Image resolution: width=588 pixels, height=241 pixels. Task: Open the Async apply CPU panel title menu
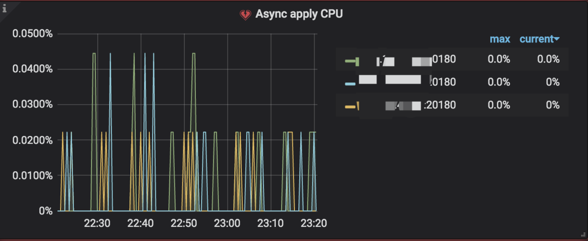coord(299,14)
